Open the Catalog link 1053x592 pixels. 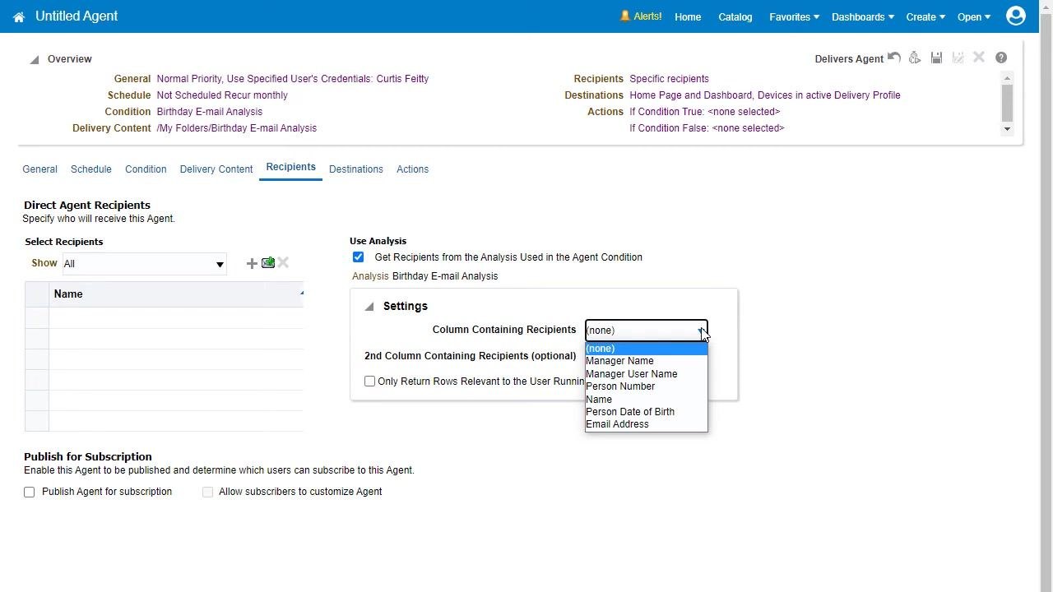click(x=735, y=16)
